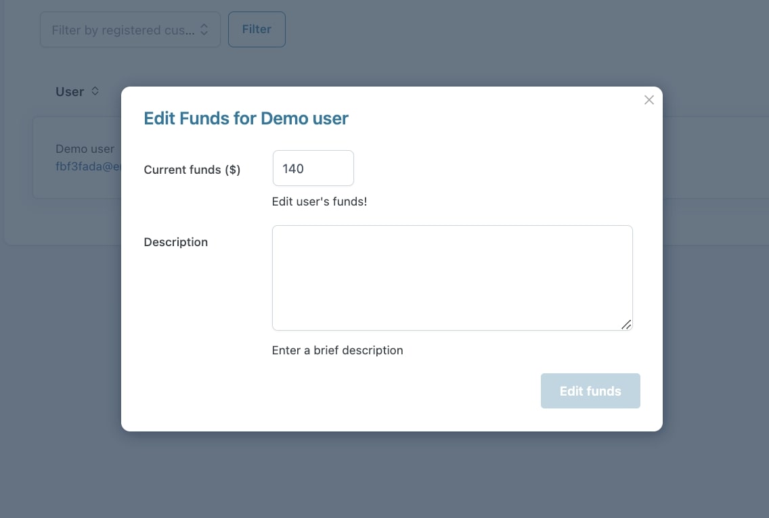
Task: Click the User column header
Action: click(70, 91)
